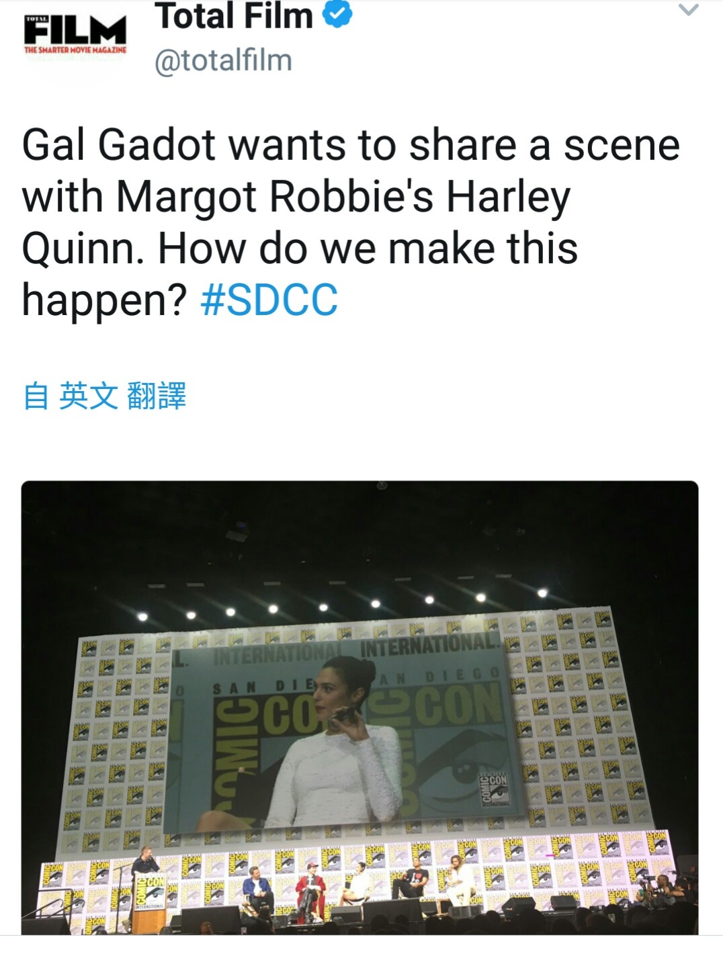Click "THE SMARTER MOVIE MAGAZINE" tagline in logo
This screenshot has width=723, height=958.
tap(75, 50)
